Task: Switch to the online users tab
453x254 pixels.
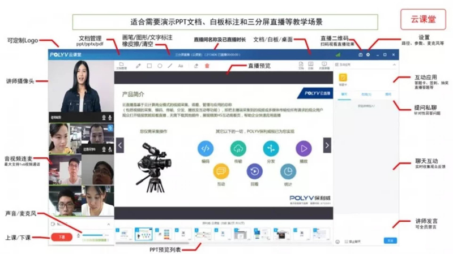Action: pyautogui.click(x=366, y=93)
